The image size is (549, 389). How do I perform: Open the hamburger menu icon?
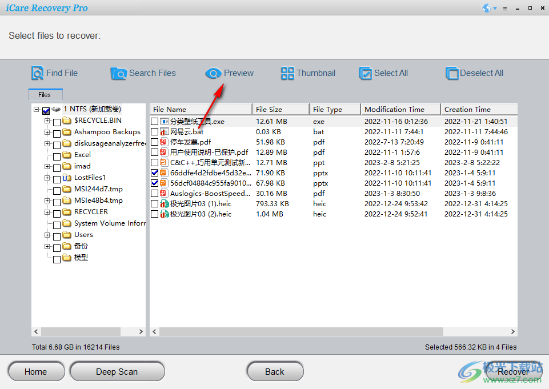[505, 8]
